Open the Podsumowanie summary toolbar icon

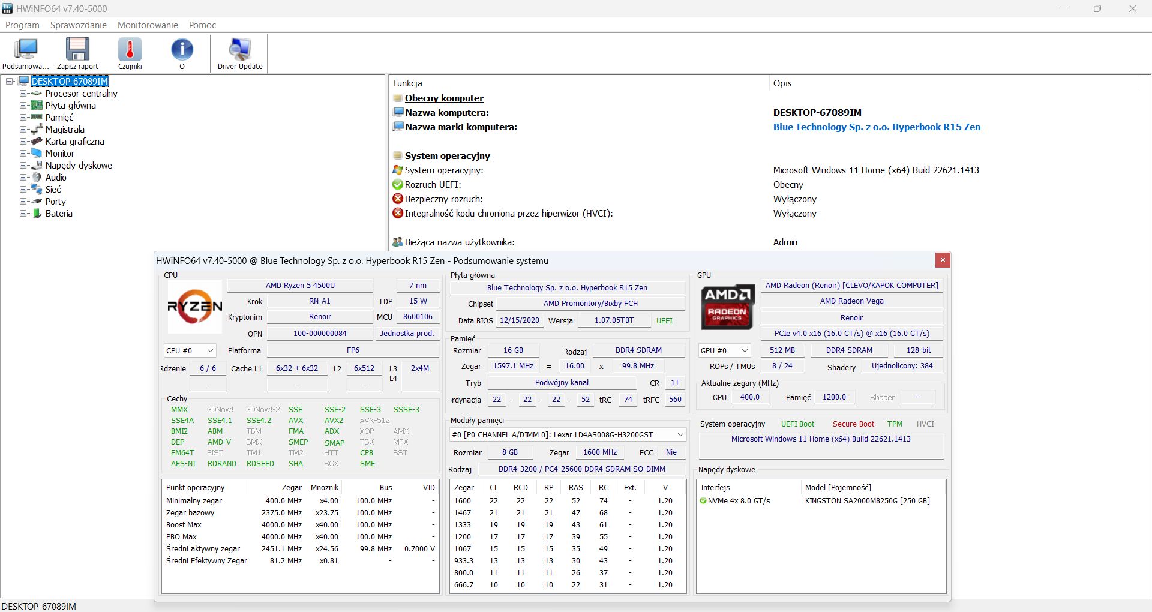pos(26,49)
